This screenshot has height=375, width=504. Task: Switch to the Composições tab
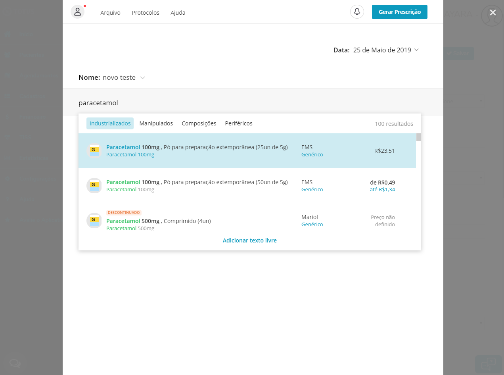[199, 123]
